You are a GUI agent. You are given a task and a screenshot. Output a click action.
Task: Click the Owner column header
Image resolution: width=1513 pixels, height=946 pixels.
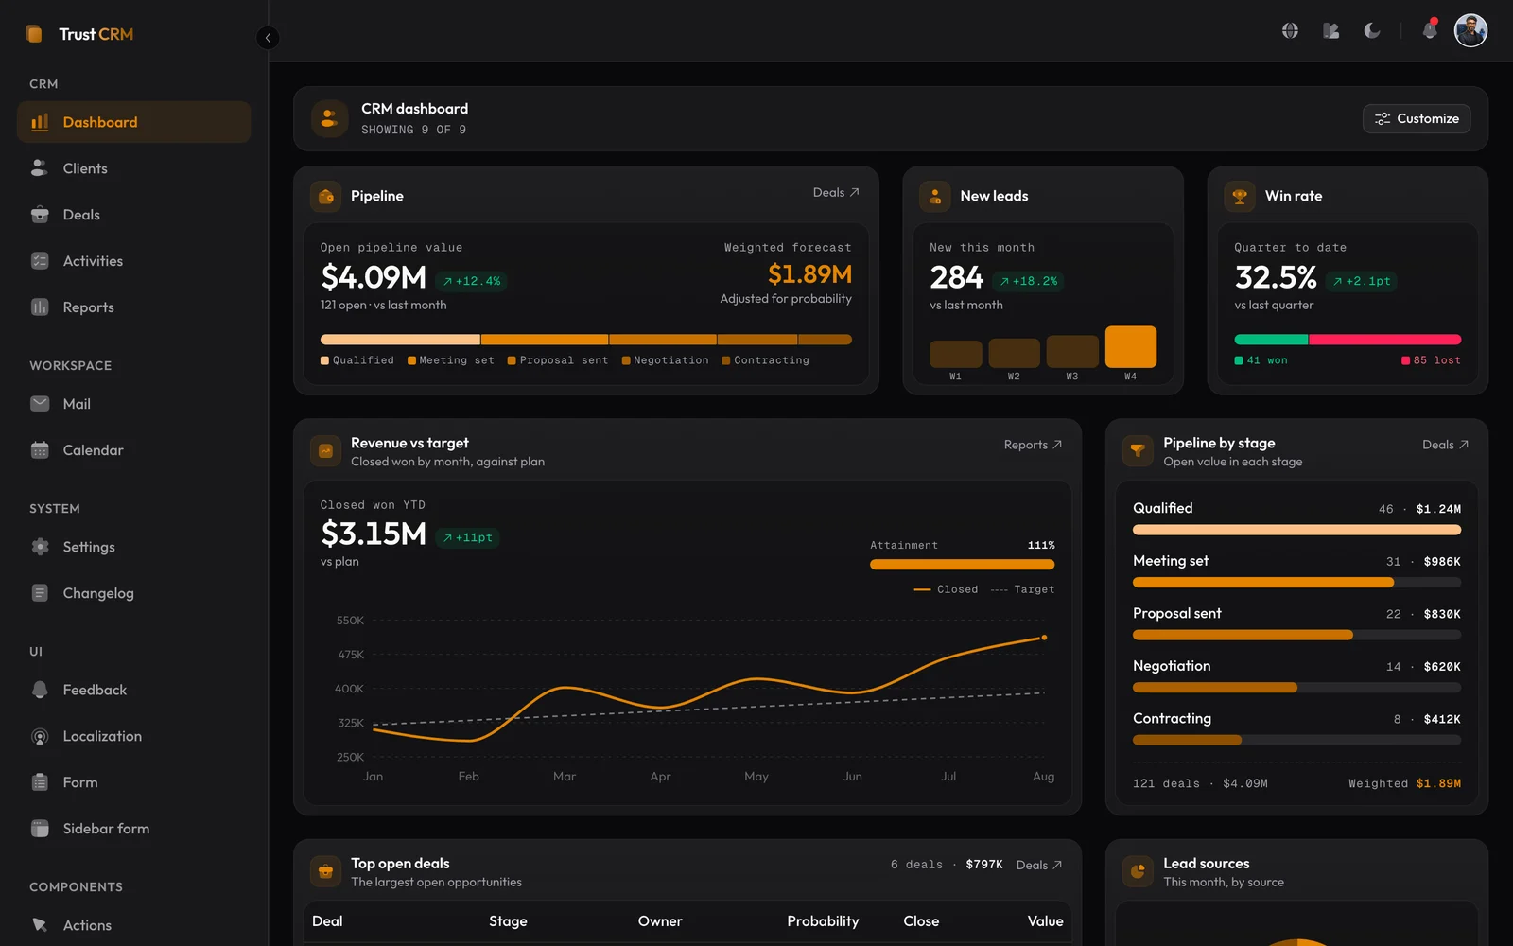click(660, 921)
